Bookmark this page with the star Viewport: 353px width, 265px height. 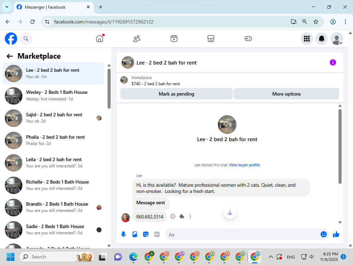click(316, 22)
